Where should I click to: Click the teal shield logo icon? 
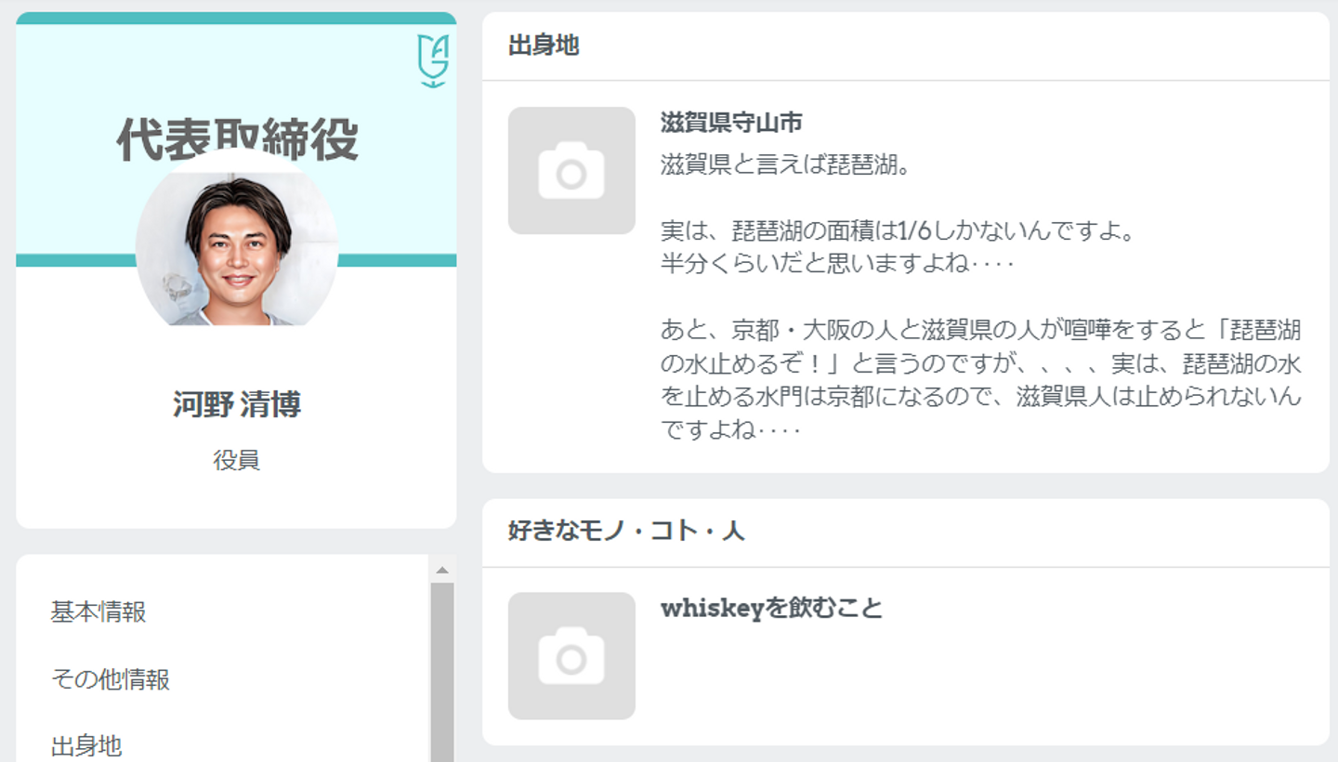click(x=433, y=60)
